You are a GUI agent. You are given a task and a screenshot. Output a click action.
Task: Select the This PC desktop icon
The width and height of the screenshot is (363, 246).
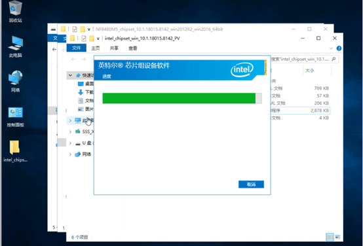click(x=16, y=46)
